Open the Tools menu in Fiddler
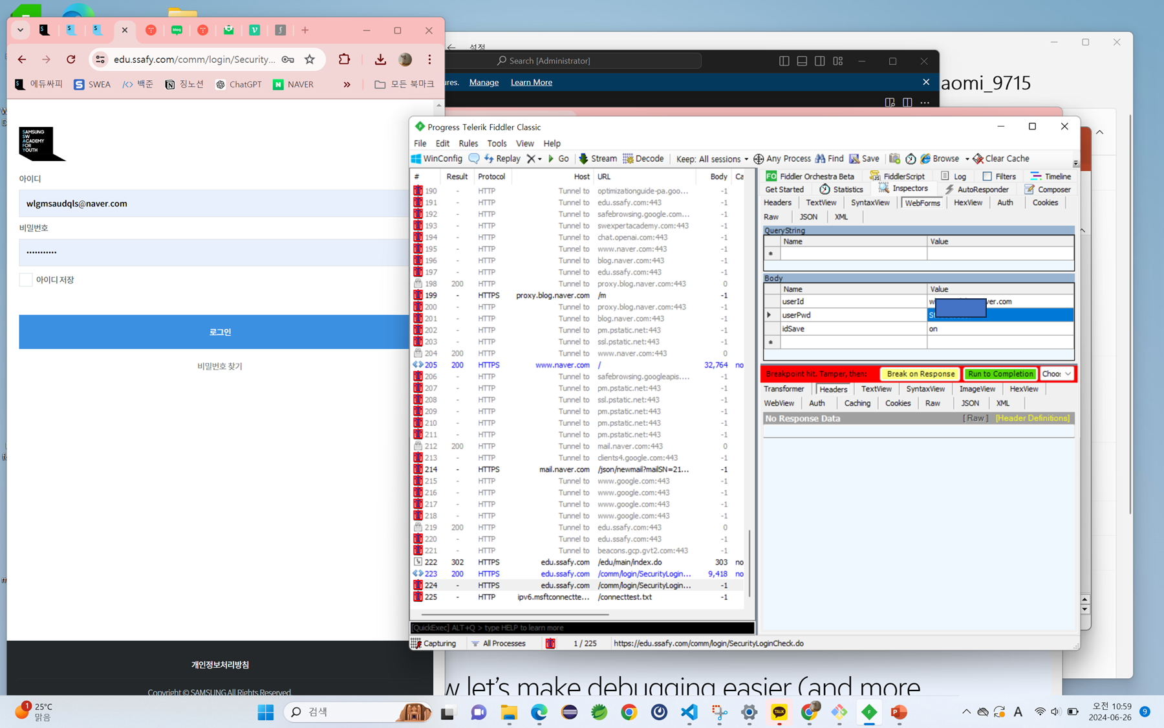The height and width of the screenshot is (728, 1164). [x=497, y=143]
